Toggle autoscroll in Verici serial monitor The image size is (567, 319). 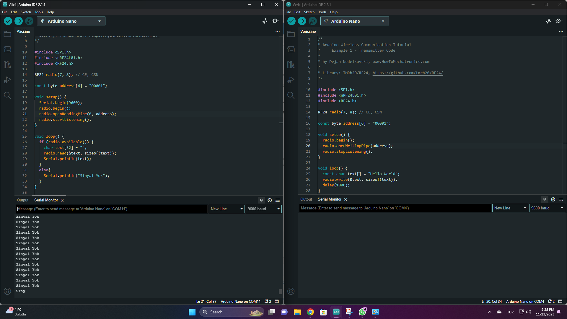[x=545, y=199]
